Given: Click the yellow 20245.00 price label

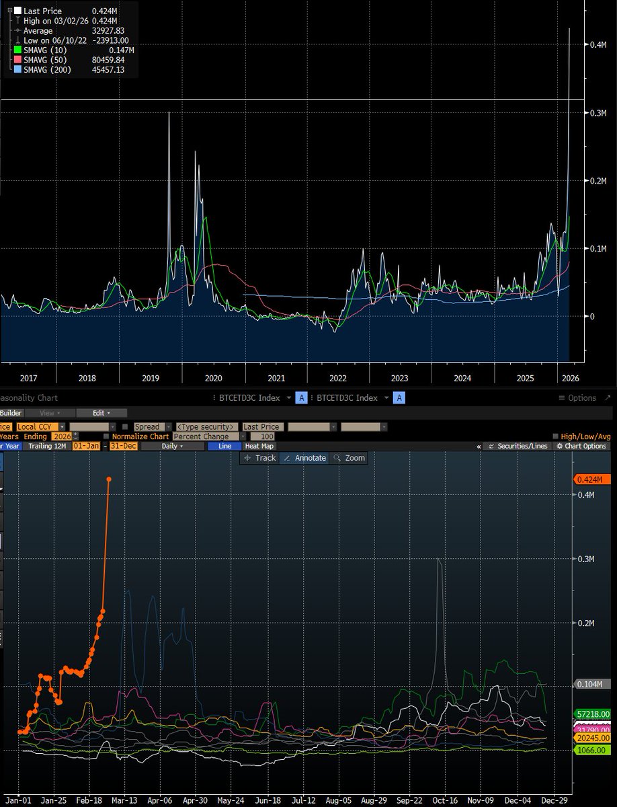Looking at the screenshot, I should (592, 737).
